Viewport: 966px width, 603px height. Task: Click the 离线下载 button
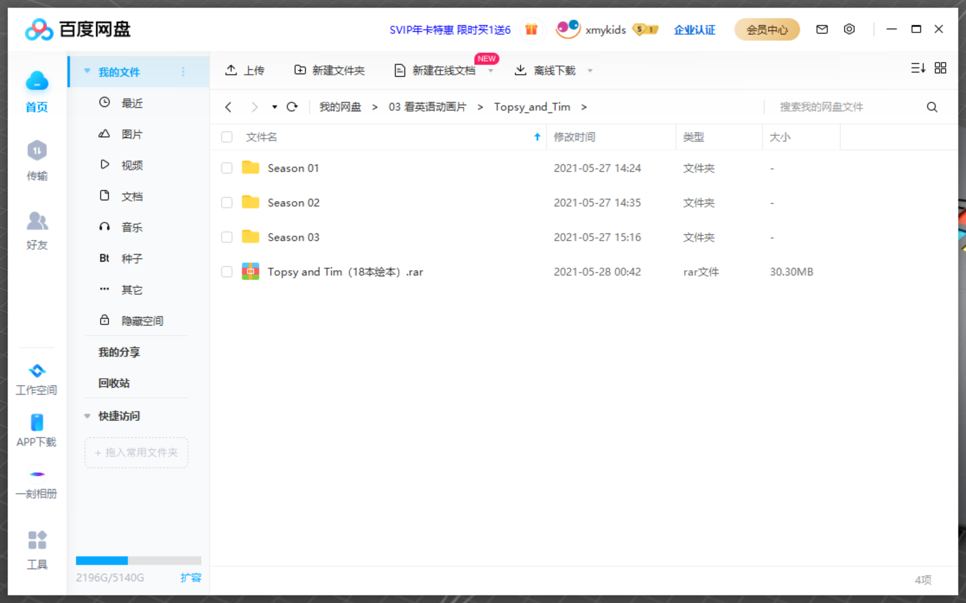[x=545, y=70]
